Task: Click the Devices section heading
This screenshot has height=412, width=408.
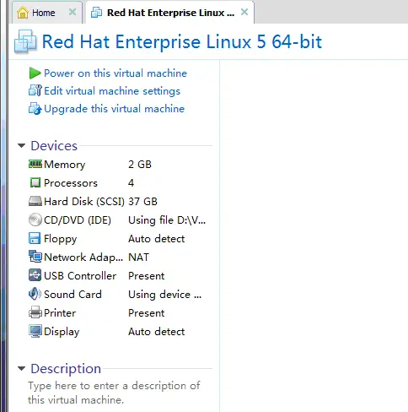Action: (54, 146)
